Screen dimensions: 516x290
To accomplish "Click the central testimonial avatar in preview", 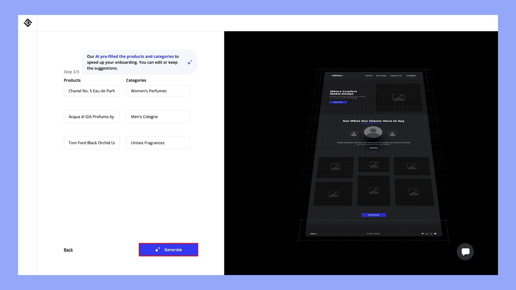I will coord(373,132).
